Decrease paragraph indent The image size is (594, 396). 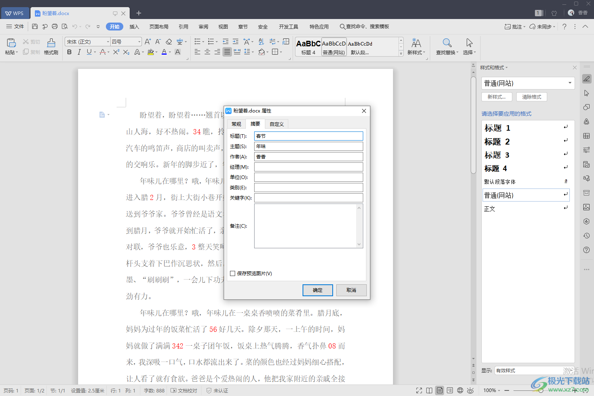pos(226,42)
